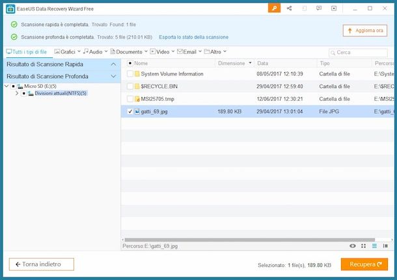The width and height of the screenshot is (397, 280).
Task: Sort by the Data column header
Action: click(x=262, y=63)
